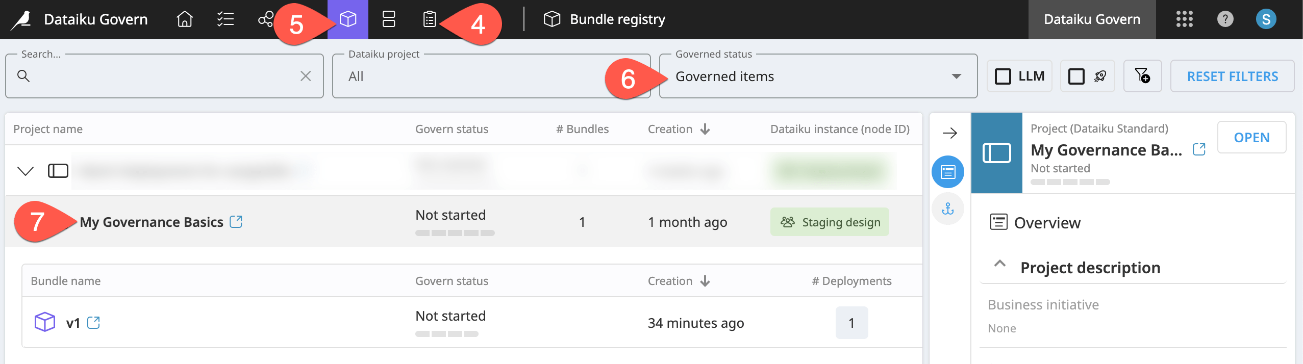This screenshot has height=364, width=1303.
Task: Sort bundles by Creation column
Action: pyautogui.click(x=679, y=281)
